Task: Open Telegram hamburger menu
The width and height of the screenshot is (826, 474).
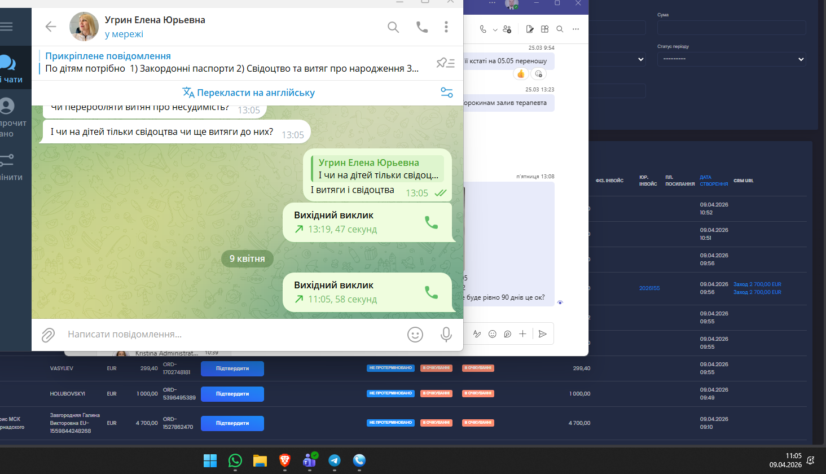Action: 7,27
